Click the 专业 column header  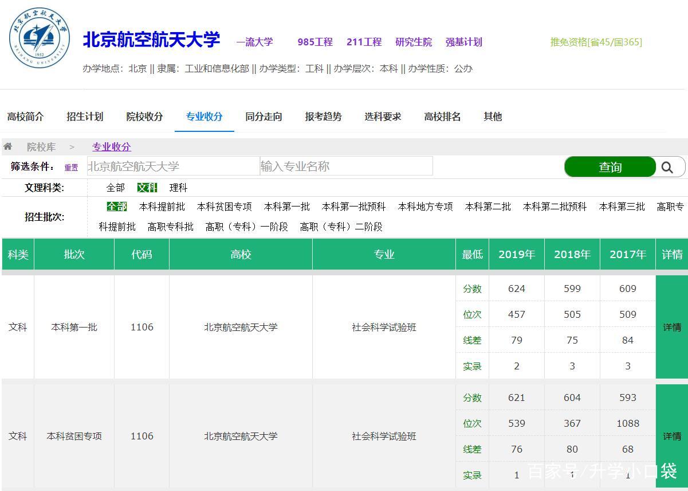384,254
